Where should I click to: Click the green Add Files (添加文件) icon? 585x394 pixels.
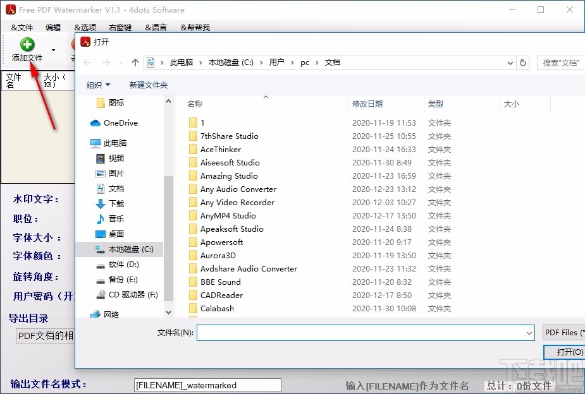pyautogui.click(x=27, y=44)
